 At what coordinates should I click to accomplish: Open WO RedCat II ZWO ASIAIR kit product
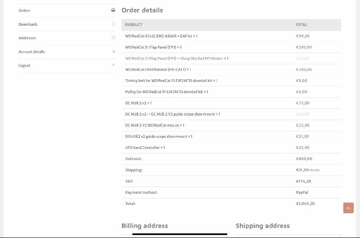tap(159, 36)
